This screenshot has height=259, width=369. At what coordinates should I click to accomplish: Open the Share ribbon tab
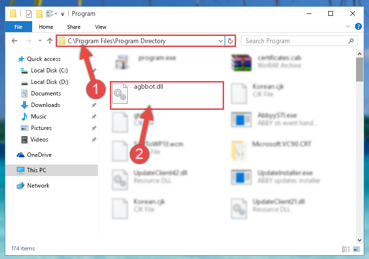pos(74,27)
